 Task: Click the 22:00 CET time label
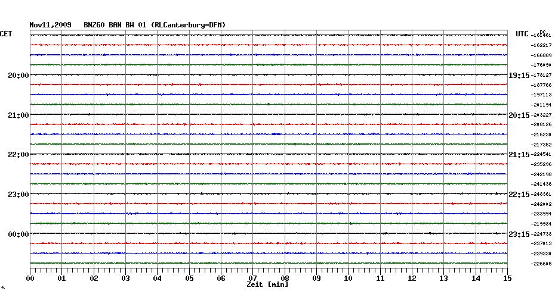pos(18,155)
